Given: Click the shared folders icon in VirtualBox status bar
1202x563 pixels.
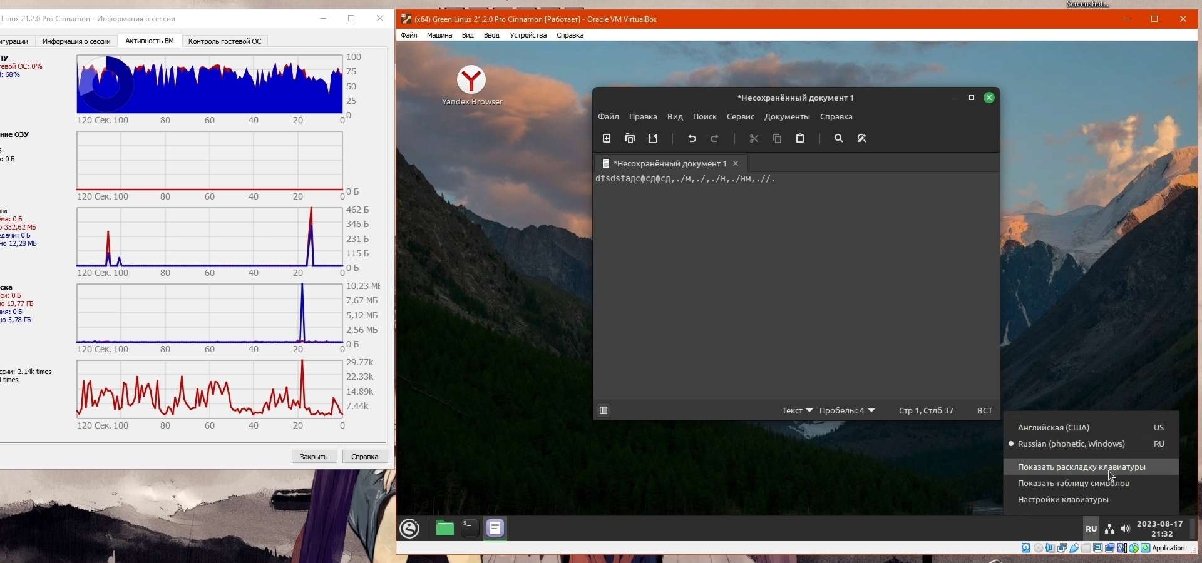Looking at the screenshot, I should tap(1086, 549).
